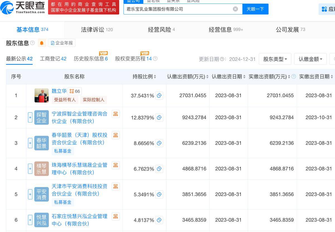Click help icon next to 股东信息 heading
Image resolution: width=335 pixels, height=232 pixels.
point(32,43)
